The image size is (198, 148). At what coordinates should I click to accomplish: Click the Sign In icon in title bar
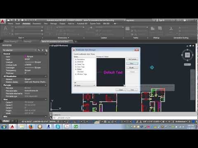click(x=157, y=20)
